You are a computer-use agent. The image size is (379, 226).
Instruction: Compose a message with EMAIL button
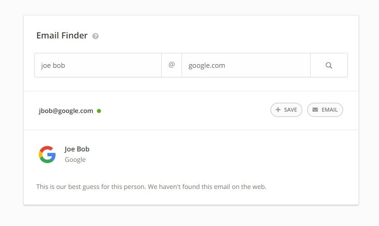325,110
